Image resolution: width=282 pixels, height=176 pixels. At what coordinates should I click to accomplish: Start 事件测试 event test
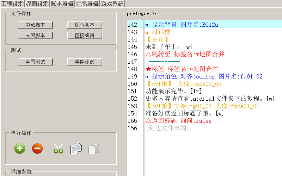[x=85, y=62]
